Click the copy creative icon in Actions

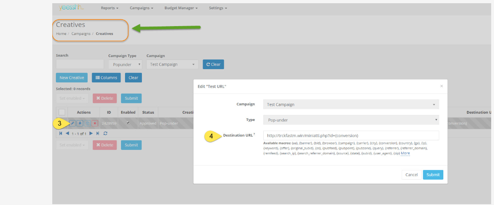[x=87, y=123]
